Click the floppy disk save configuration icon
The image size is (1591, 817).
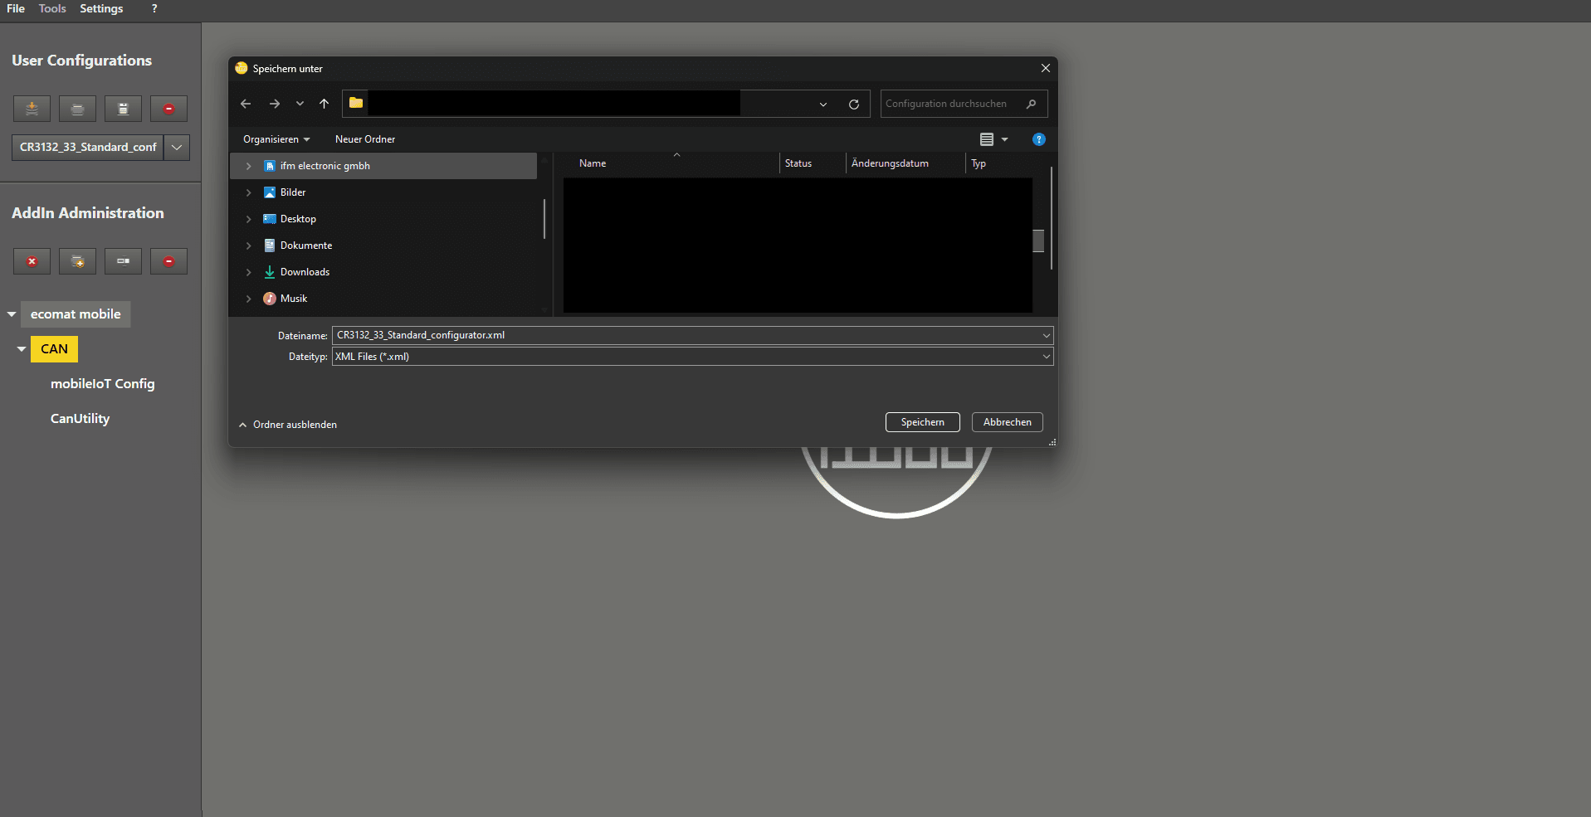click(x=123, y=109)
